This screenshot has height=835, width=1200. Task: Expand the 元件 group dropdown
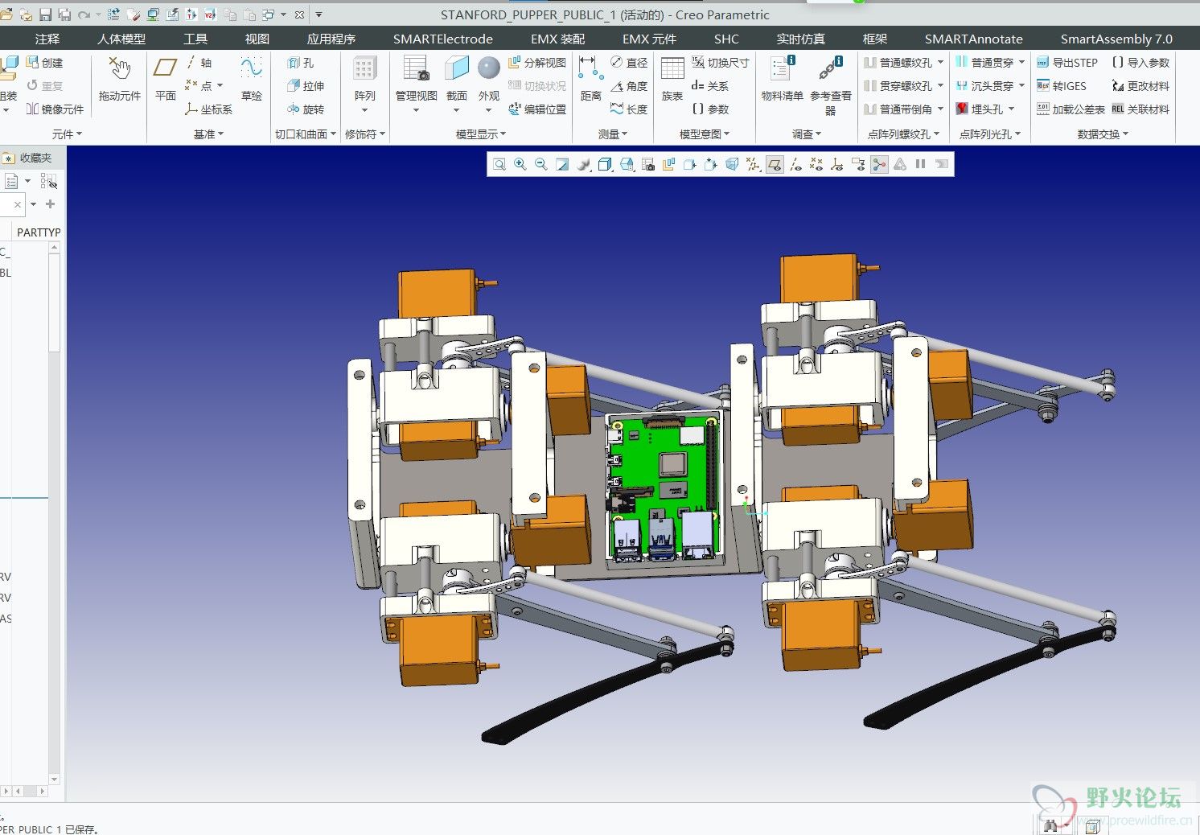(x=67, y=134)
